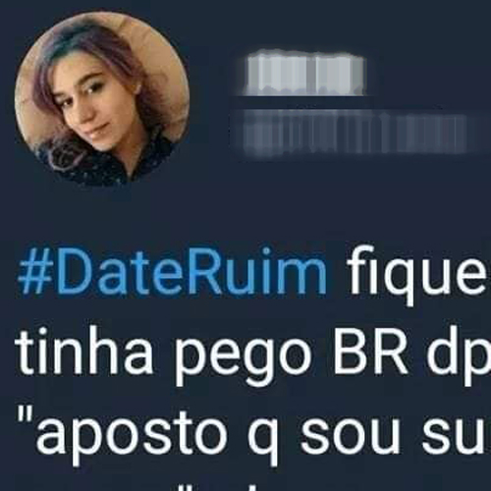The height and width of the screenshot is (491, 491).
Task: Open the tweet author's round profile photo
Action: point(102,99)
